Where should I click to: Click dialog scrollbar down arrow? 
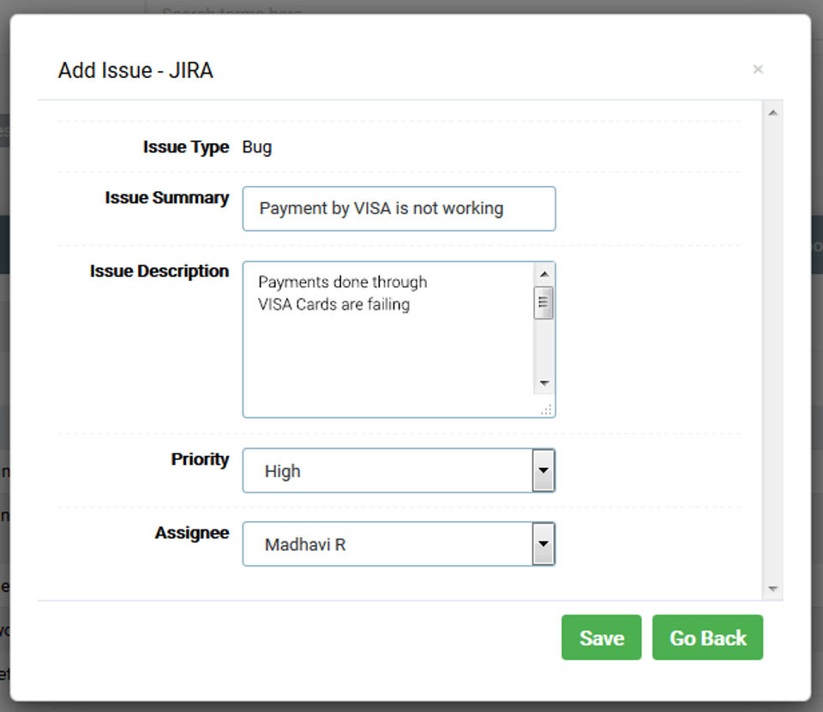tap(772, 589)
